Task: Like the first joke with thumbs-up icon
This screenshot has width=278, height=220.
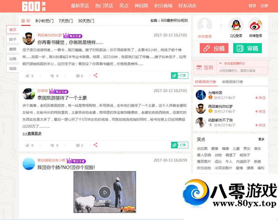Action: (x=27, y=76)
